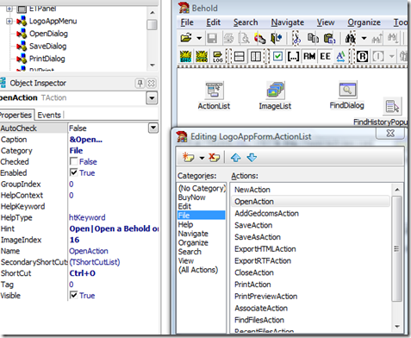
Task: Move action down with the blue down arrow
Action: point(252,157)
